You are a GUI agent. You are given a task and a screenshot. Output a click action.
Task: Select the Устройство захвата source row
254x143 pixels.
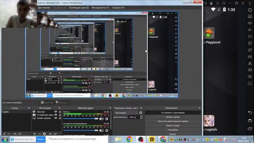[x=43, y=115]
